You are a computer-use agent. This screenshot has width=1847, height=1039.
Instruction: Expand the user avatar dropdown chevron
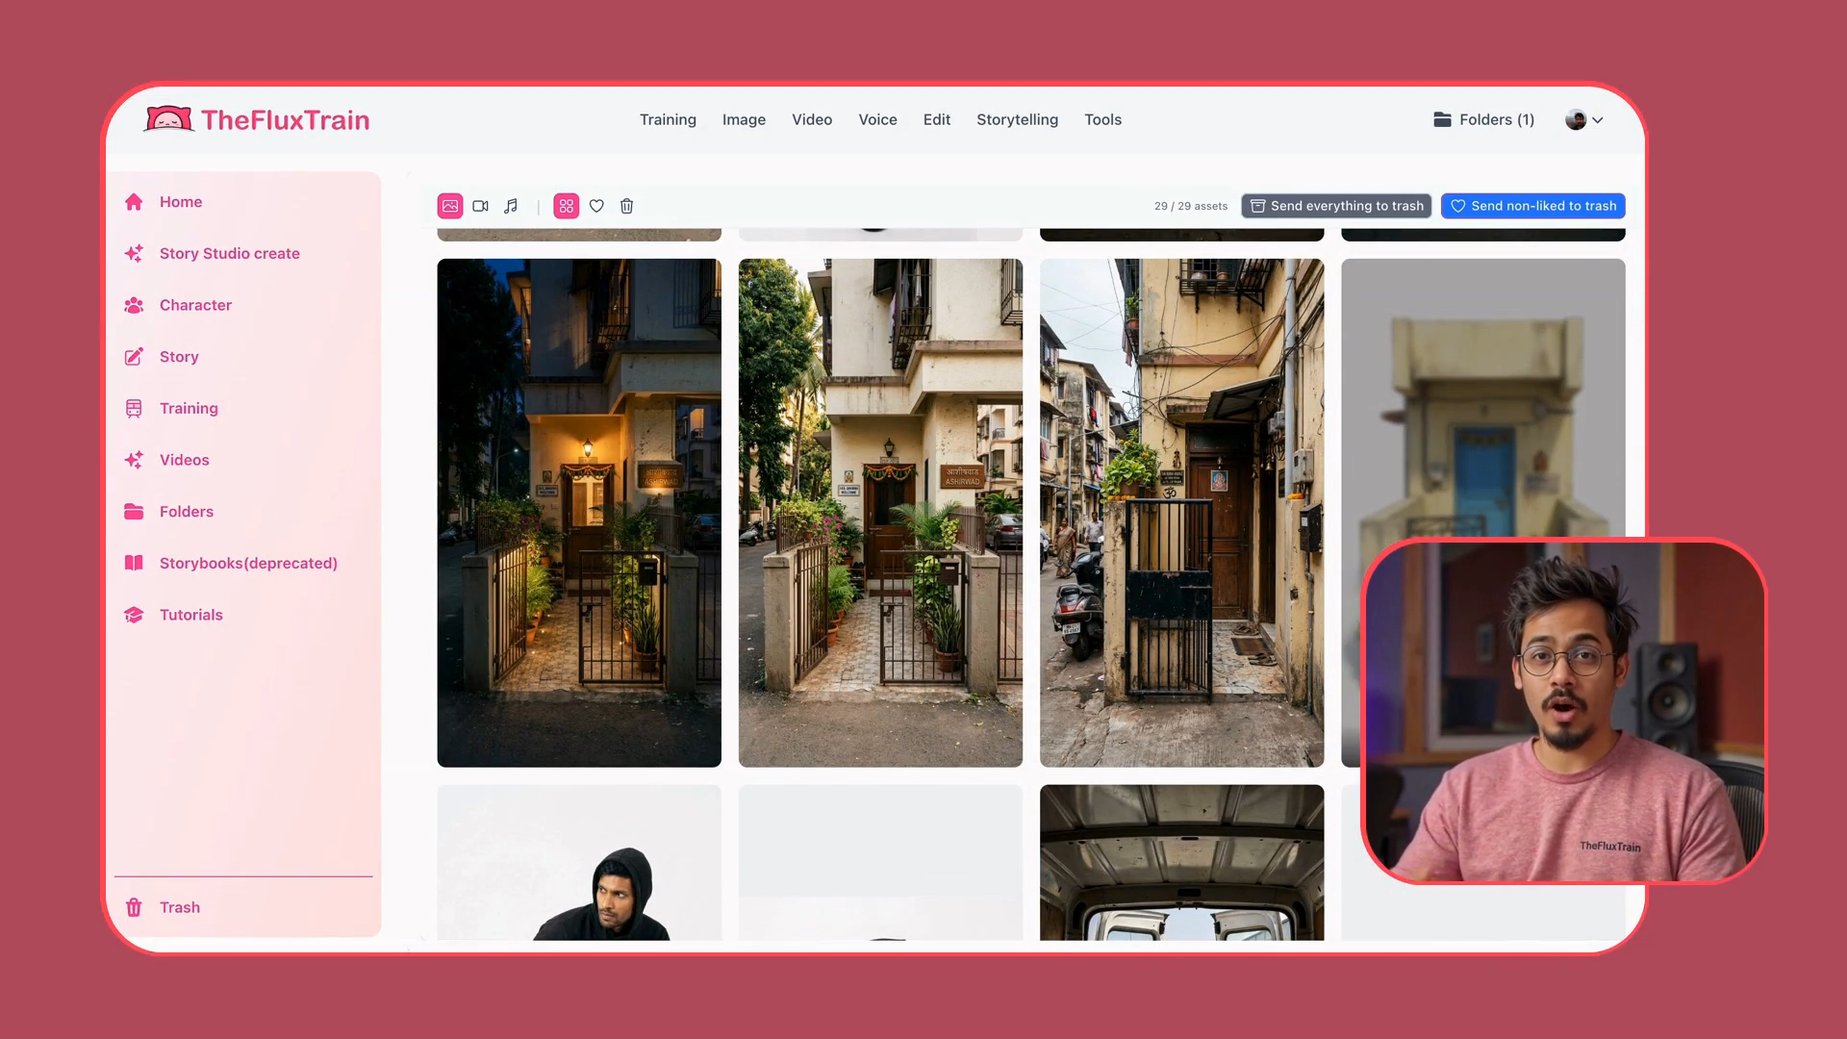tap(1598, 120)
